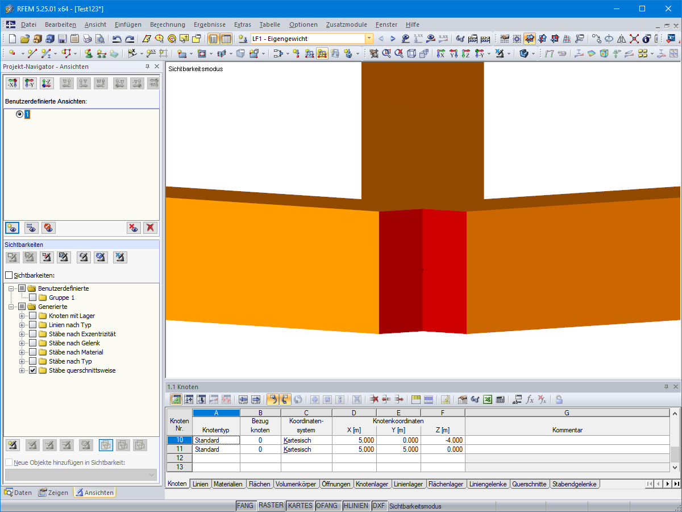Click the -Z axis view icon
Screen dimensions: 682x512
[47, 84]
